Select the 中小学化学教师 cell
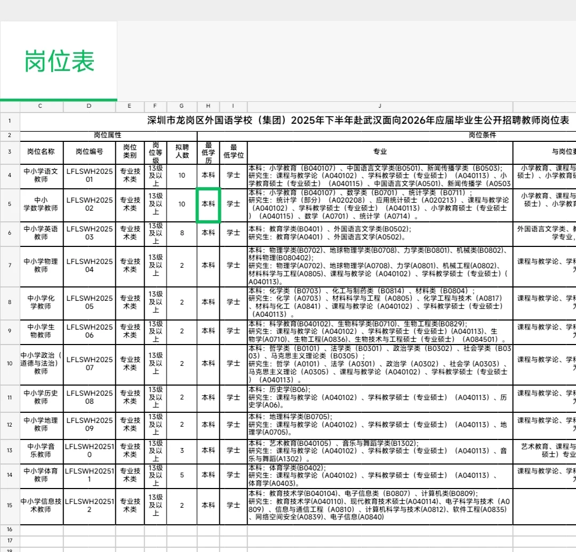576x552 pixels. (42, 303)
